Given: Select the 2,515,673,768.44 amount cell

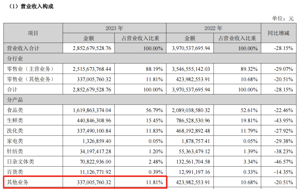Looking at the screenshot, I should click(x=92, y=69).
